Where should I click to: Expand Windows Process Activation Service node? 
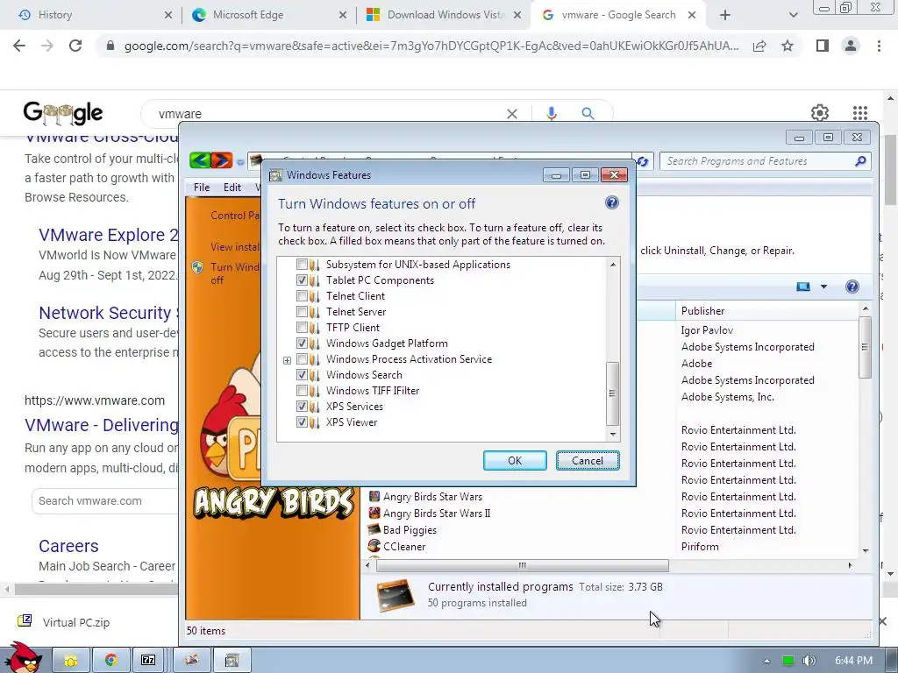[x=287, y=360]
